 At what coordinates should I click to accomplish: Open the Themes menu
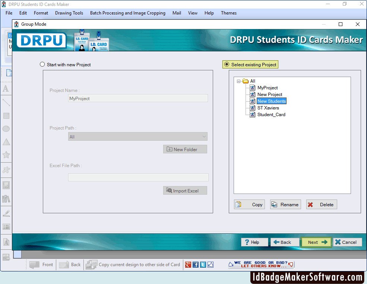pos(229,13)
